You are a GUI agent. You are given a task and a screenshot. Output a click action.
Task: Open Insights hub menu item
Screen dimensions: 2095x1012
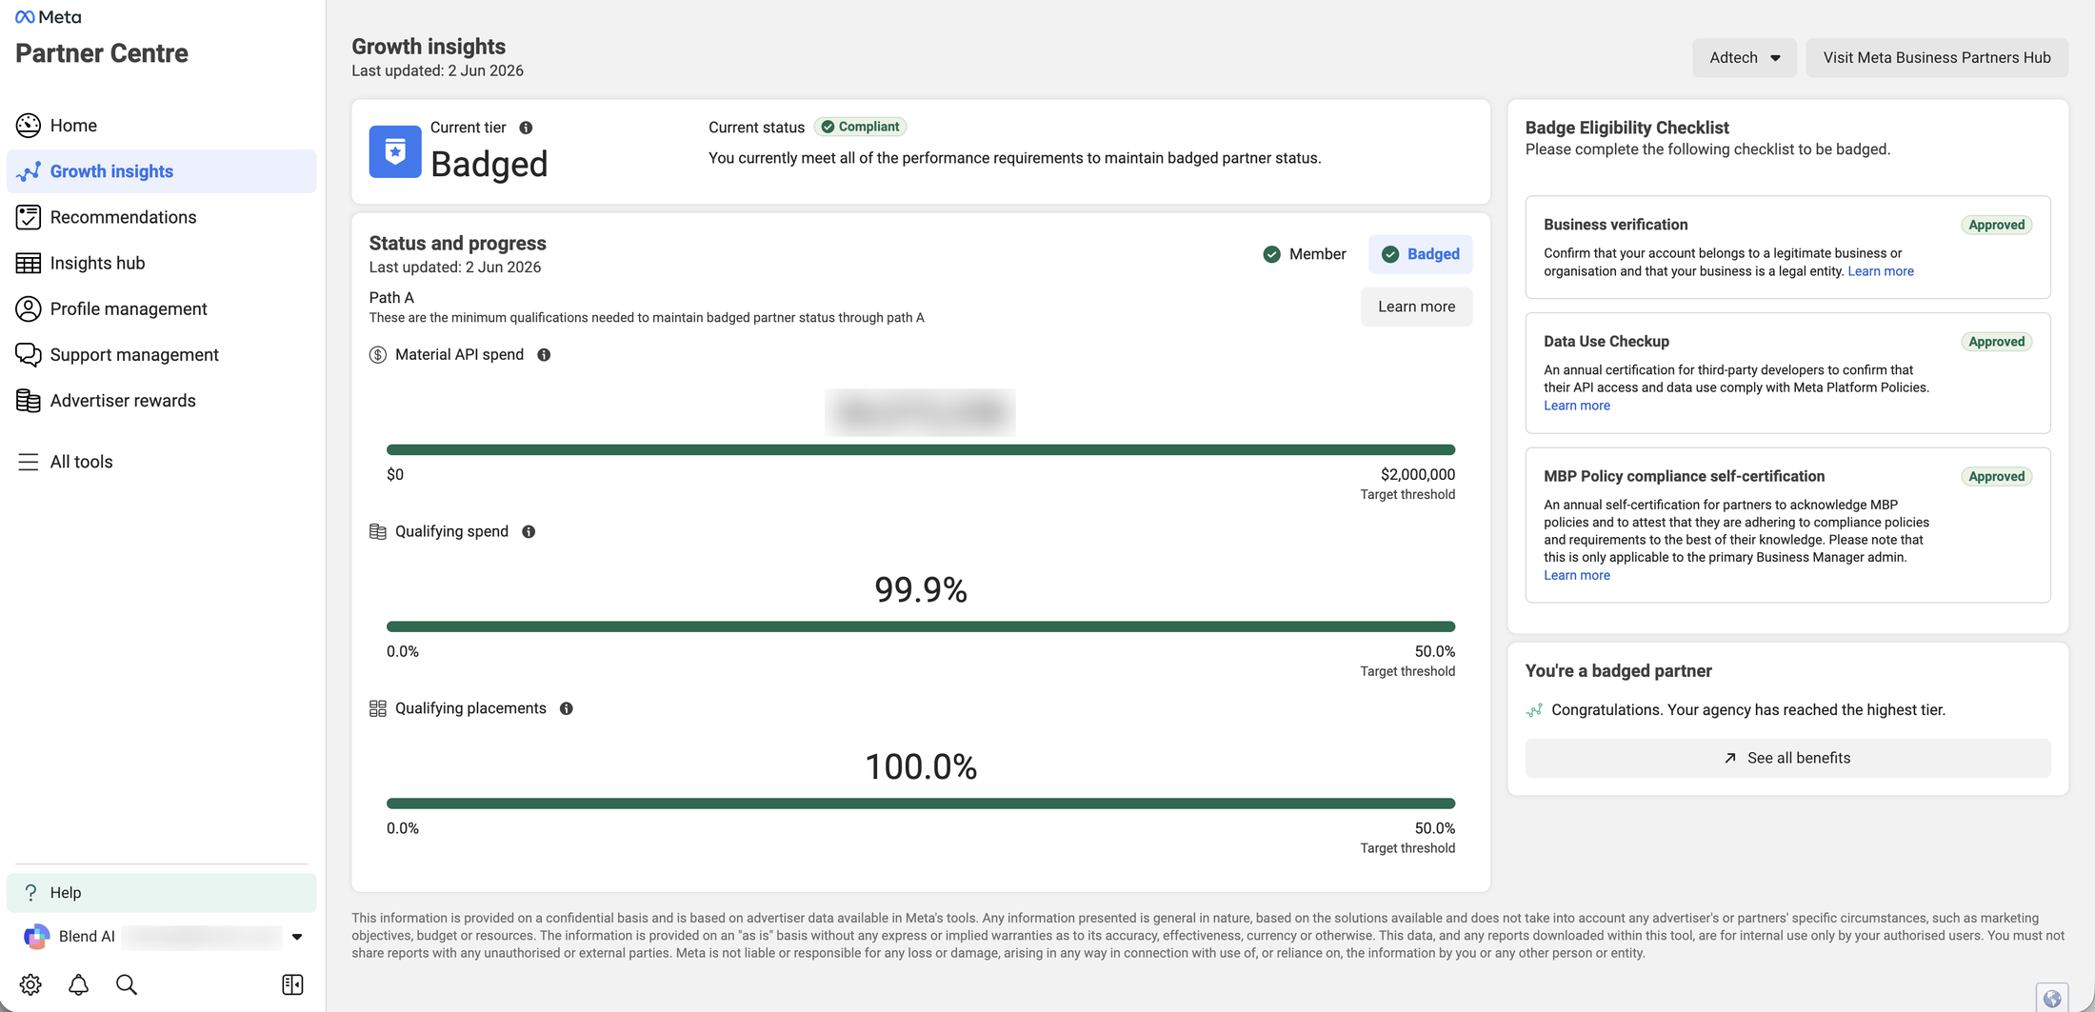tap(162, 263)
